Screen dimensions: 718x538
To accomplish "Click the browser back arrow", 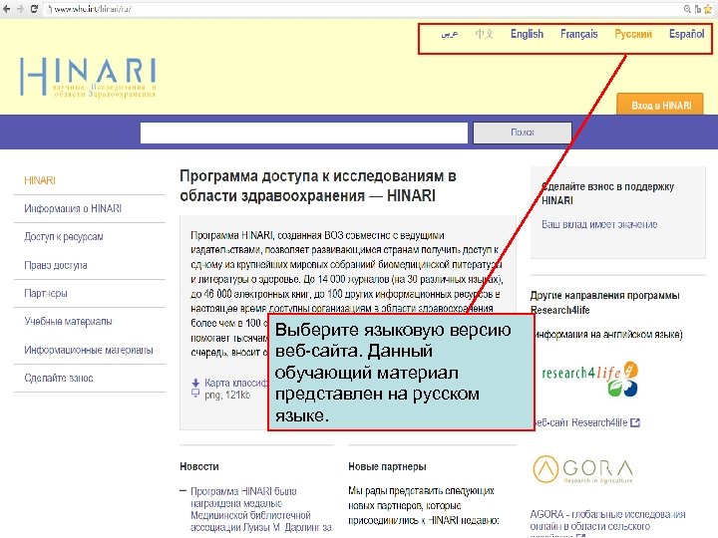I will pyautogui.click(x=6, y=9).
